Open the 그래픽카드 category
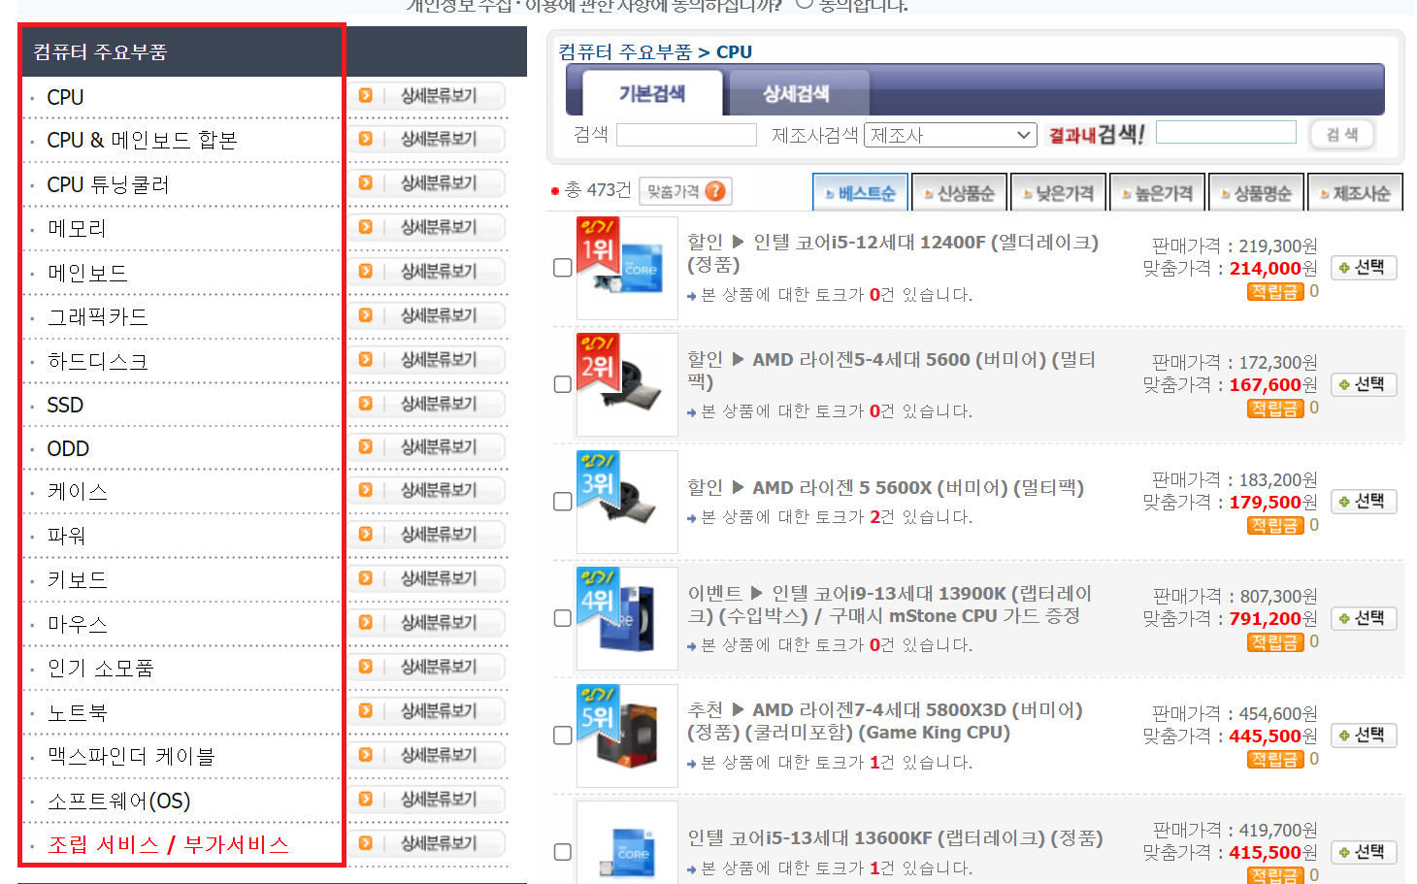Viewport: 1417px width, 884px height. point(97,317)
